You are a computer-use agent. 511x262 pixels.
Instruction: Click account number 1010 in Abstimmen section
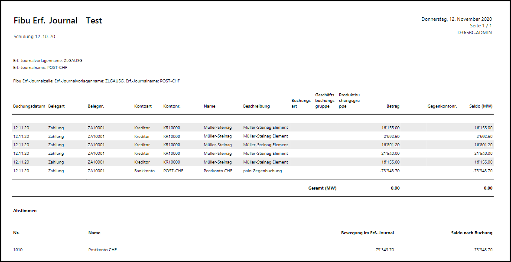18,250
